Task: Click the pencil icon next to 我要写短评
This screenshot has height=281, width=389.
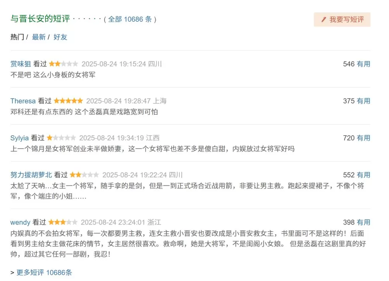Action: coord(324,20)
